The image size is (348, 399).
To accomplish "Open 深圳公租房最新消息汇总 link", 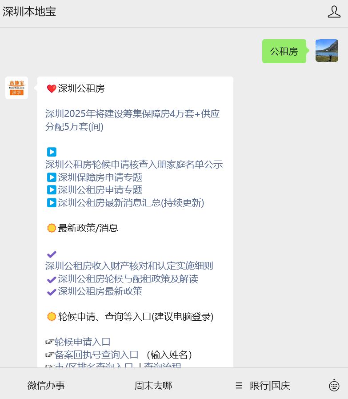I will [x=131, y=203].
